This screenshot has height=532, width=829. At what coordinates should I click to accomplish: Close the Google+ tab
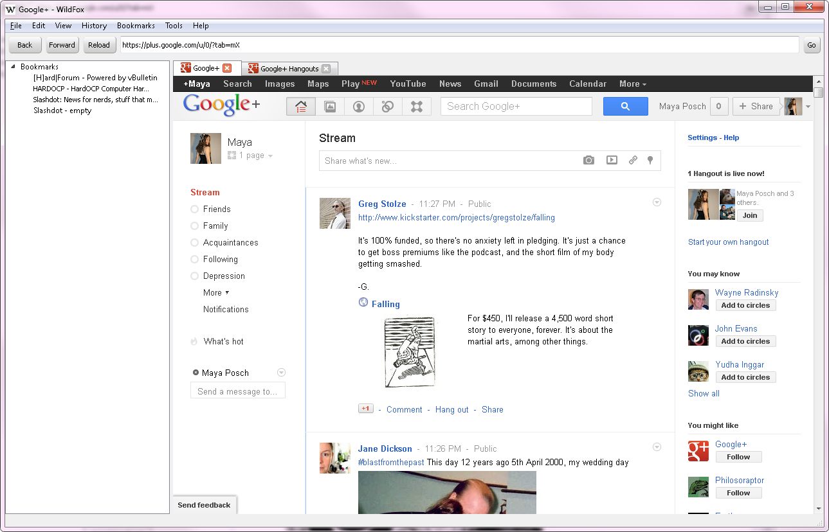coord(227,69)
